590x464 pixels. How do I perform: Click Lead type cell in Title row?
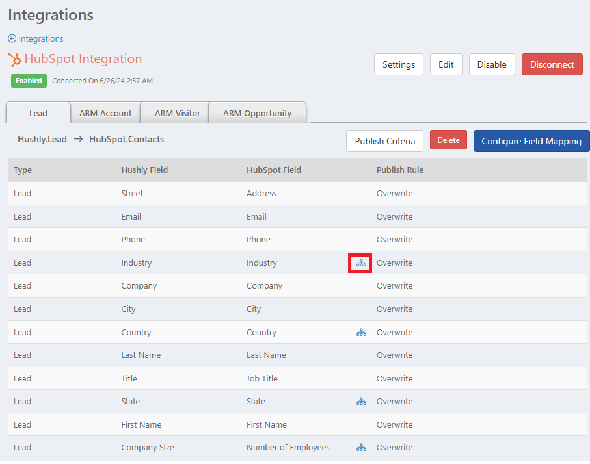22,378
